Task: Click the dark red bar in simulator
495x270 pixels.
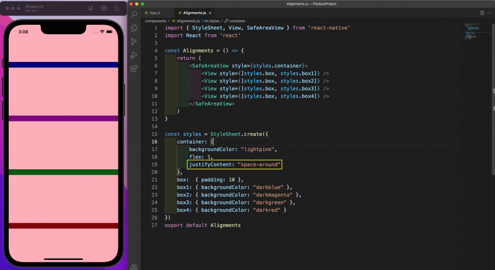Action: (x=63, y=226)
